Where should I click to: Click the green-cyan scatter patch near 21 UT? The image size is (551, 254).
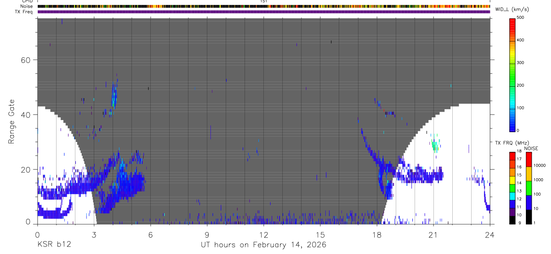[435, 144]
